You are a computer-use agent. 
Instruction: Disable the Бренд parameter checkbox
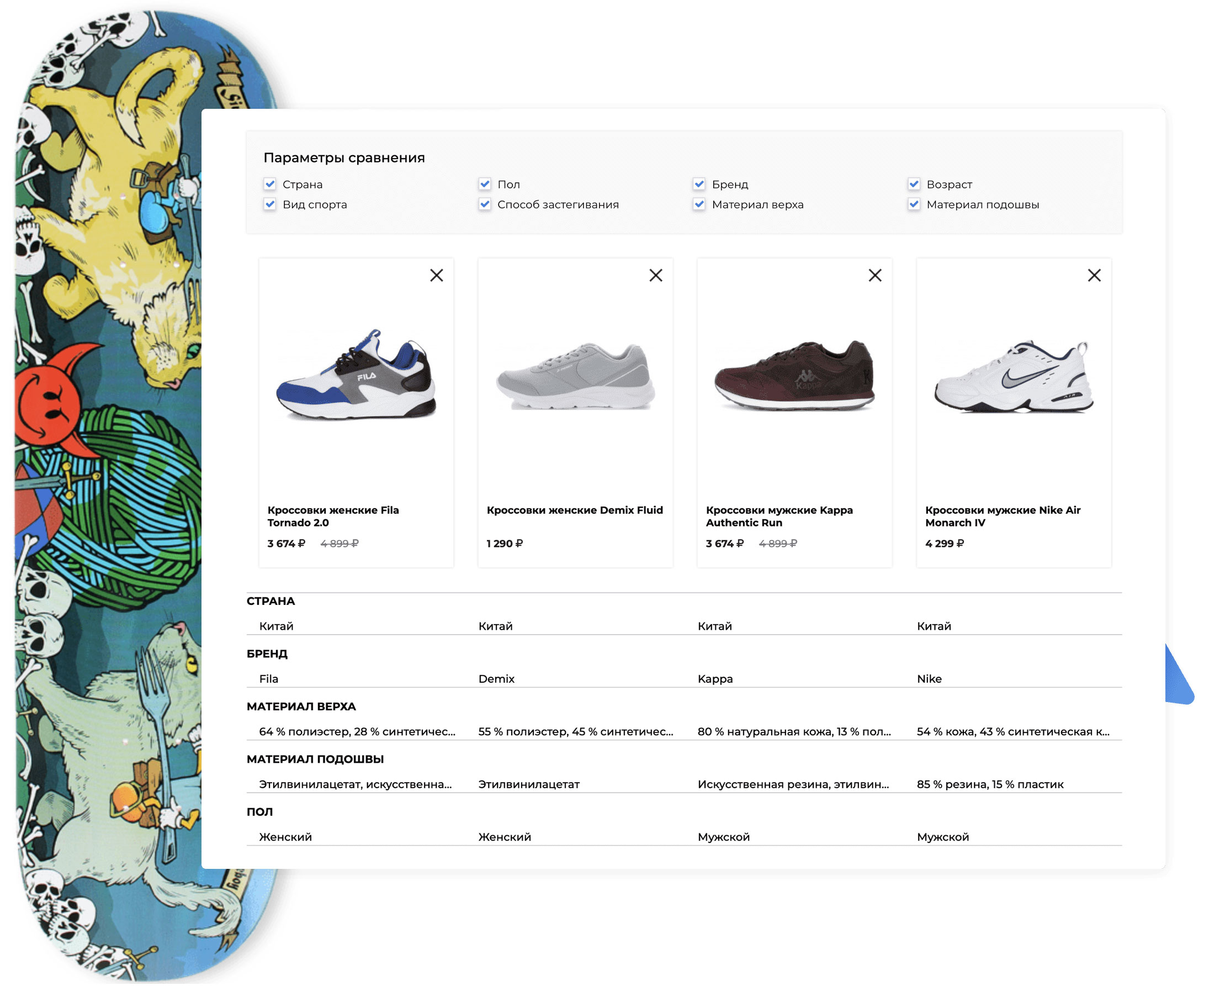click(699, 184)
